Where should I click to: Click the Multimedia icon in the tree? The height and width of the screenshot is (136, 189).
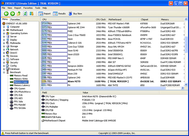tap(8, 43)
